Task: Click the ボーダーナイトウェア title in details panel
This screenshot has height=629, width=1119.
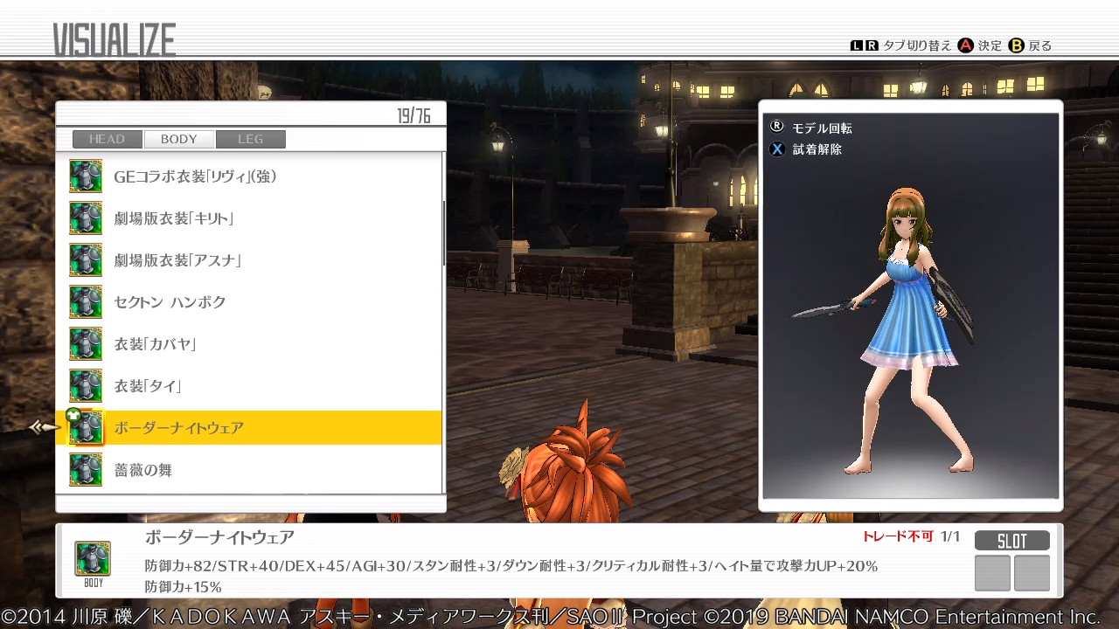Action: [219, 537]
